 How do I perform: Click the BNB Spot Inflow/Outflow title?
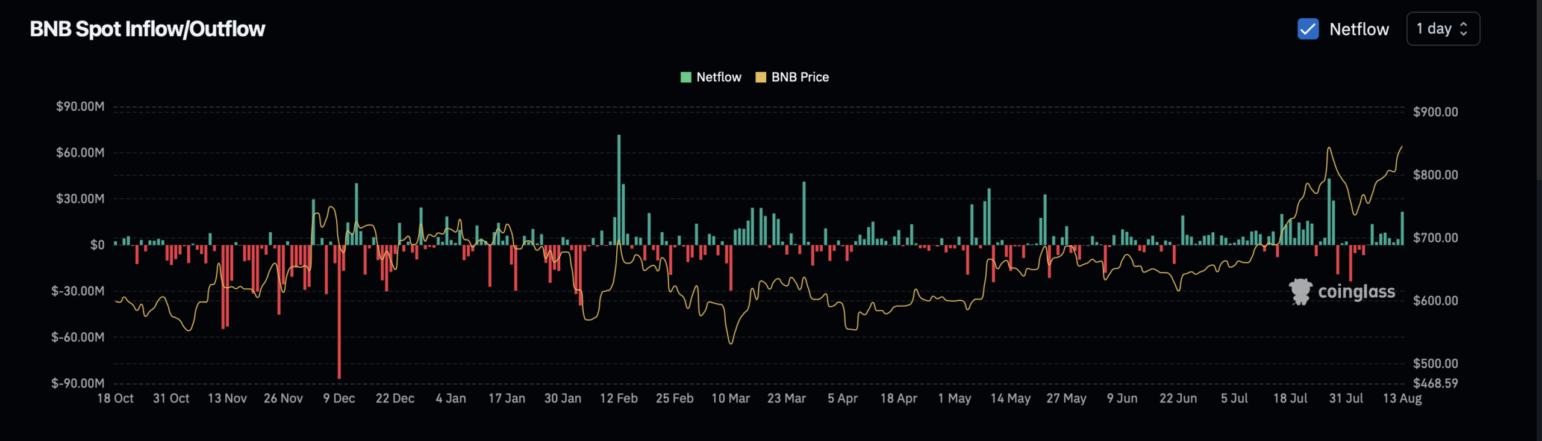148,29
